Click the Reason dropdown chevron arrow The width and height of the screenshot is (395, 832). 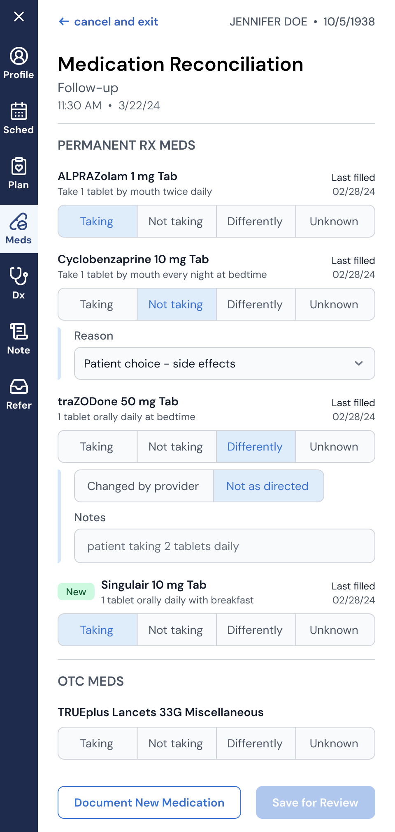coord(359,363)
